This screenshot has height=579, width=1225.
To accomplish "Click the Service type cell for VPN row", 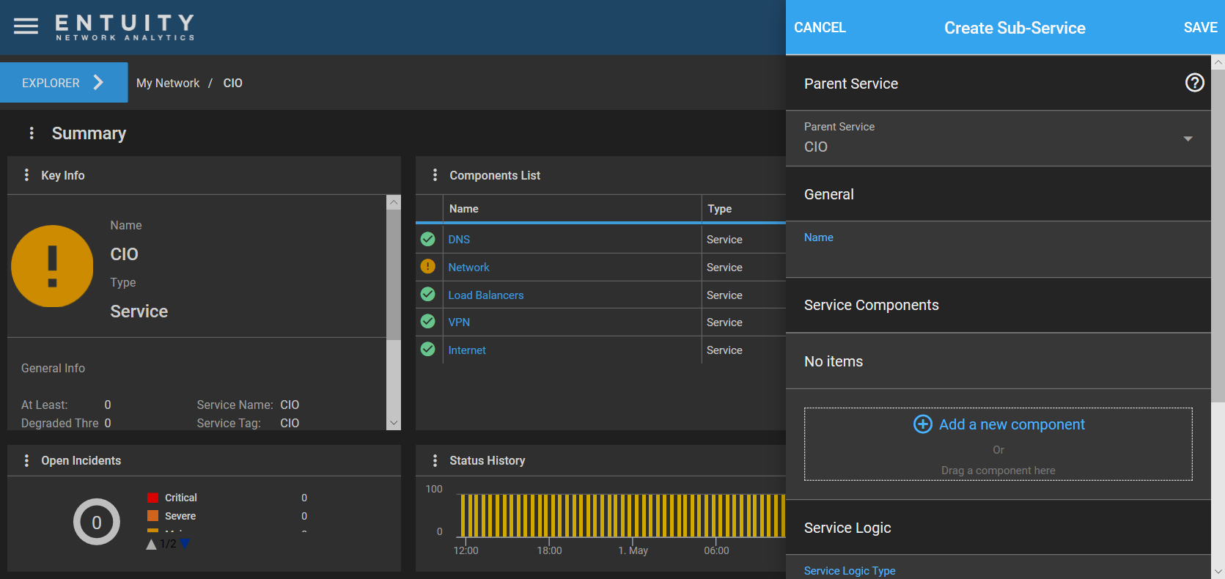I will (743, 322).
